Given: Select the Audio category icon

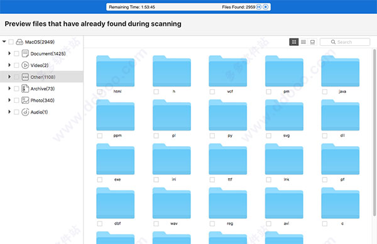Looking at the screenshot, I should coord(25,112).
